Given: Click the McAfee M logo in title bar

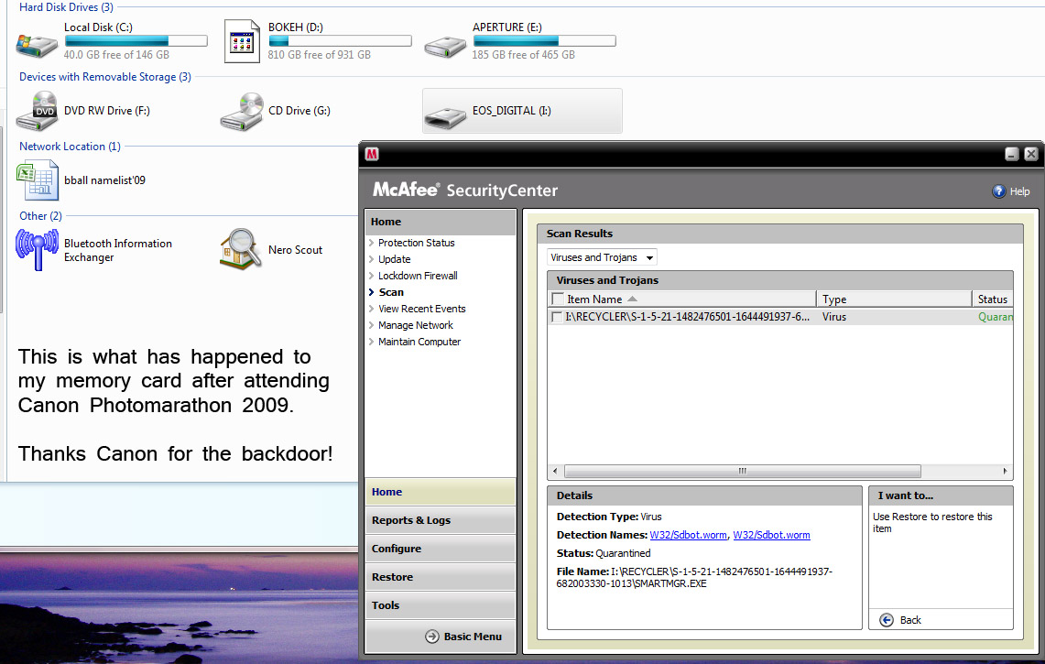Looking at the screenshot, I should (372, 154).
